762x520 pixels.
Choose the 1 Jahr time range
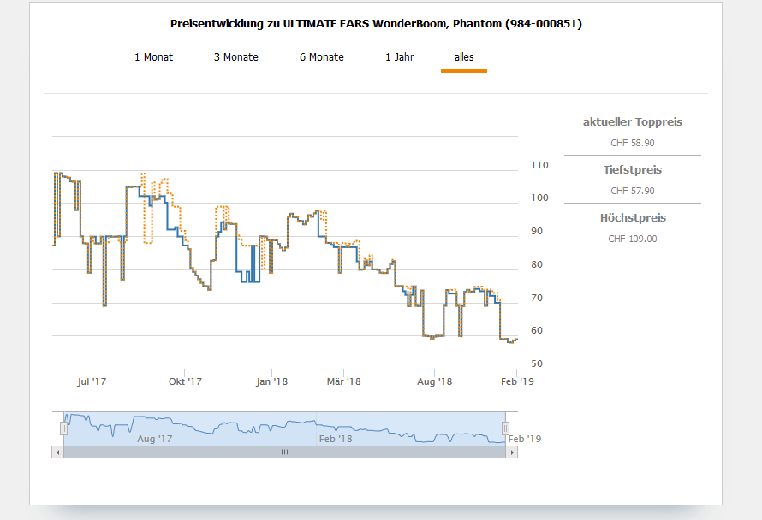point(399,57)
